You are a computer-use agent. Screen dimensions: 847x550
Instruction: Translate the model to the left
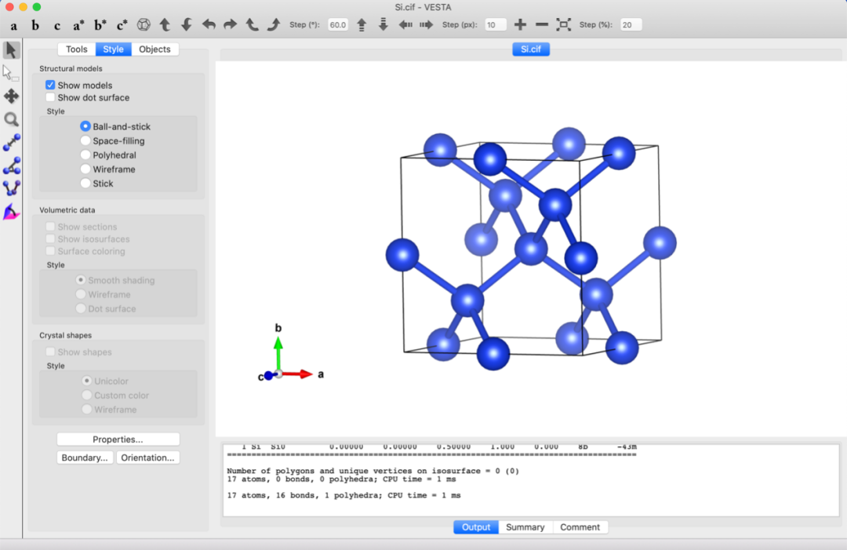click(x=405, y=25)
